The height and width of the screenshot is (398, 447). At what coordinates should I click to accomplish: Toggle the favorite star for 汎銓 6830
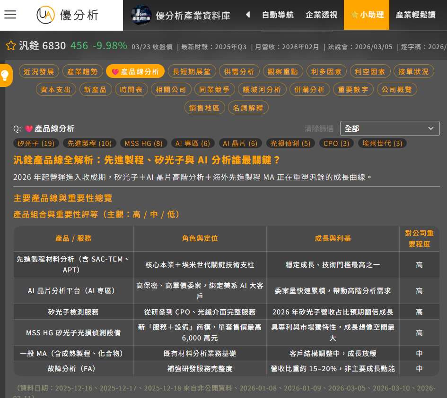[10, 46]
